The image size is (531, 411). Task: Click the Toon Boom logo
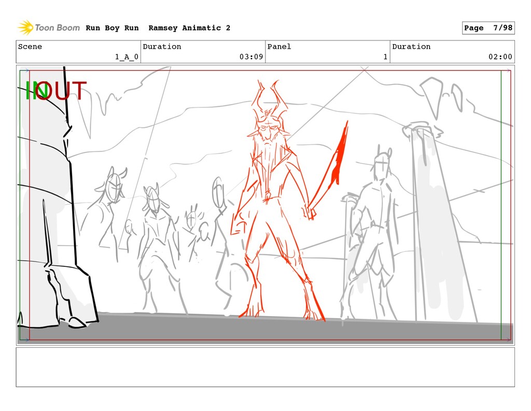(x=48, y=28)
